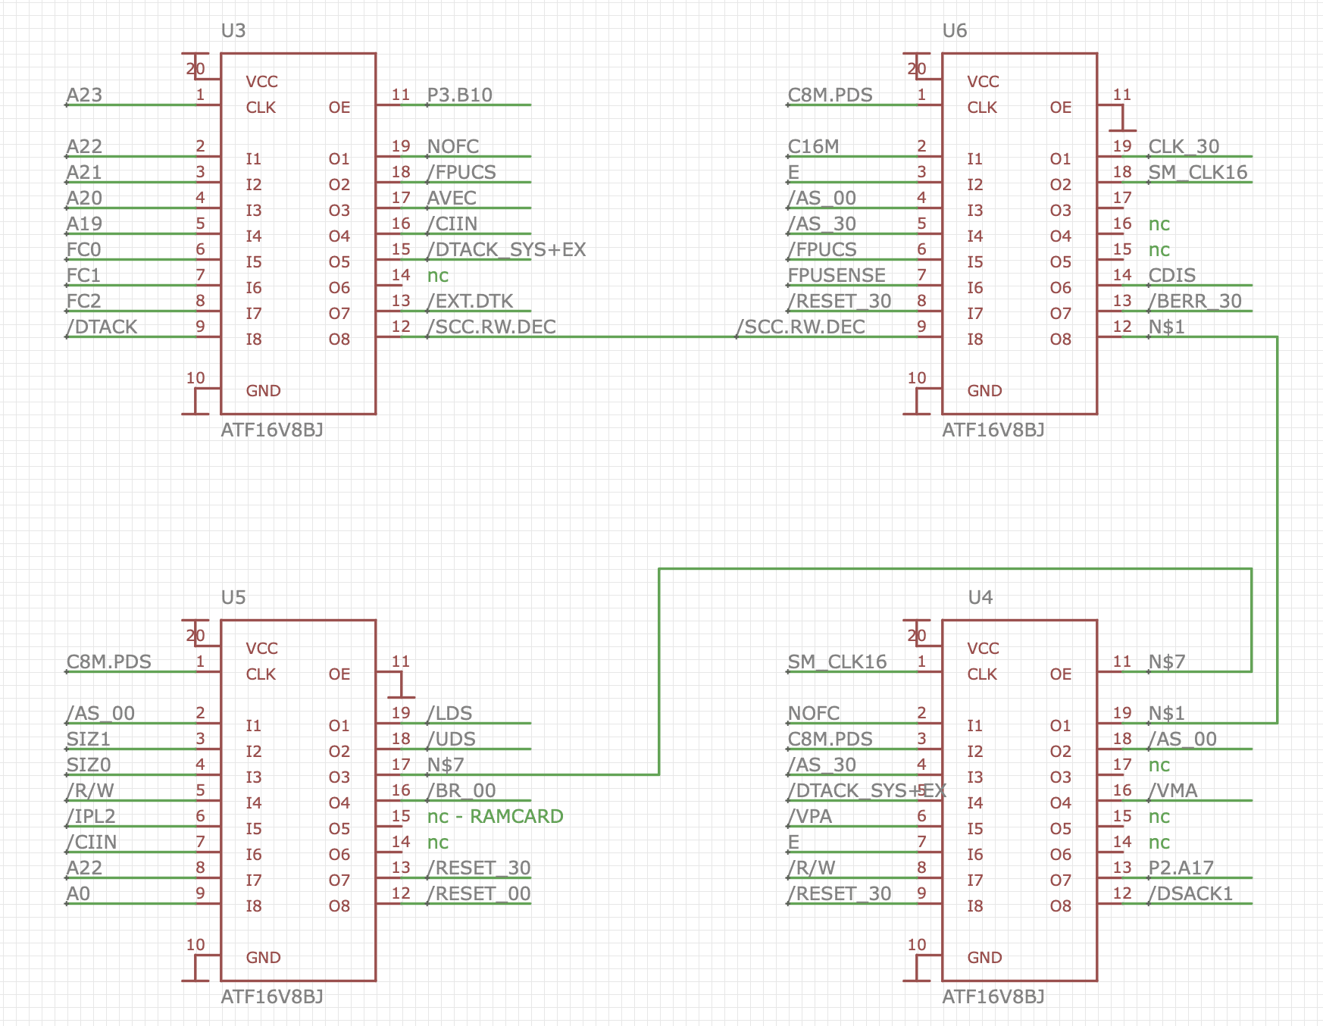Click the 'nc - RAMCARD' annotation

point(496,816)
